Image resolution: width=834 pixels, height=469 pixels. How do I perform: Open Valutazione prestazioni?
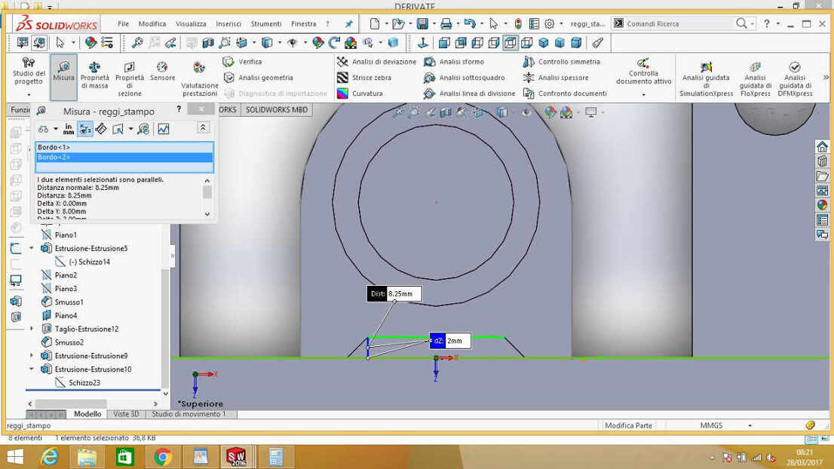(x=200, y=78)
